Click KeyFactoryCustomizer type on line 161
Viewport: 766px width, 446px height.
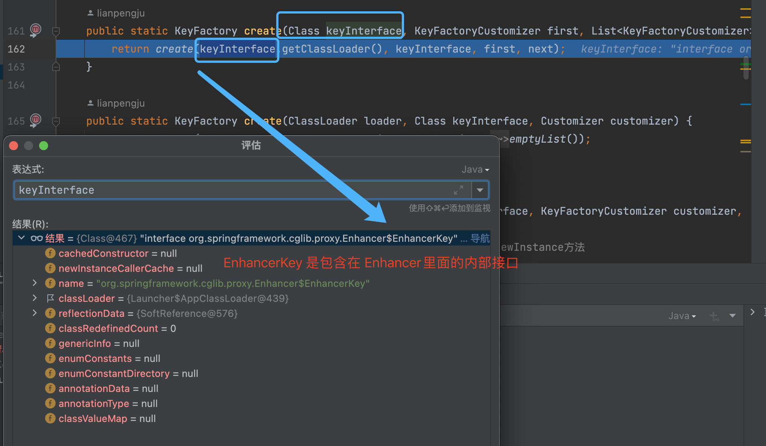point(477,31)
